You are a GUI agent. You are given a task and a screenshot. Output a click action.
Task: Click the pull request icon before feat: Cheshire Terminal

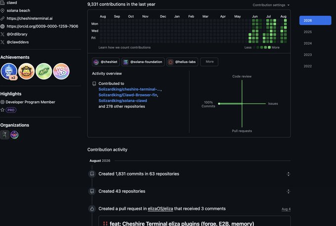tap(105, 224)
